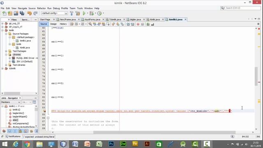Collapse the code fold on line 86

(48, 118)
